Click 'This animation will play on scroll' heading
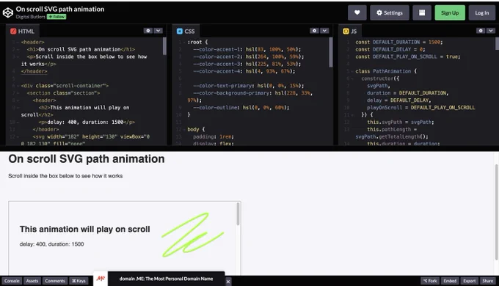Viewport: 499px width, 286px height. (x=84, y=229)
